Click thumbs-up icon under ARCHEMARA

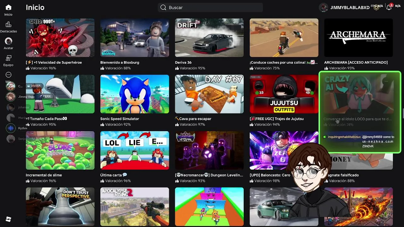(x=326, y=68)
